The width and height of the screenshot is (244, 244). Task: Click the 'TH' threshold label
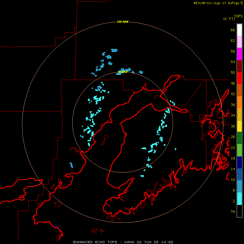click(233, 212)
